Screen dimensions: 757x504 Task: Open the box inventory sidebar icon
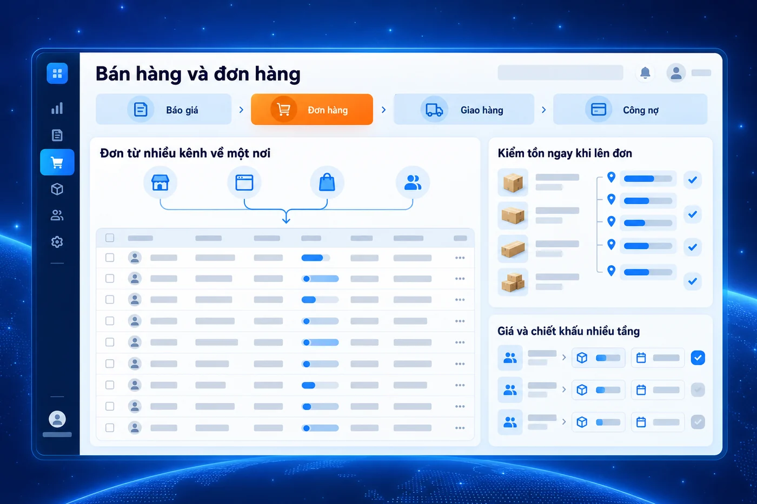57,189
